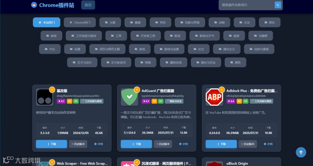Image resolution: width=313 pixels, height=166 pixels.
Task: Open 历史版本 for Adblock Plus
Action: pos(248,144)
